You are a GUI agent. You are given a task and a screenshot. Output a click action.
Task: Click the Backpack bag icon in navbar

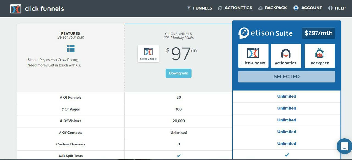tap(260, 8)
